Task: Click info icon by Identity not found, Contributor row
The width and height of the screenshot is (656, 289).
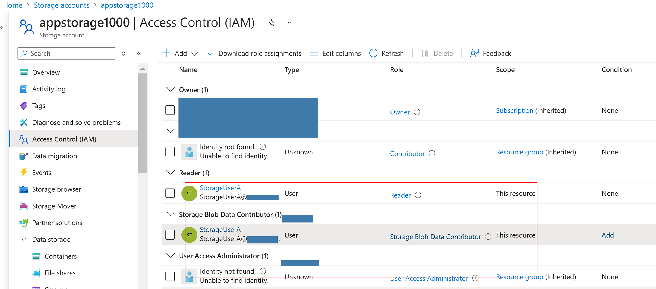Action: point(263,147)
